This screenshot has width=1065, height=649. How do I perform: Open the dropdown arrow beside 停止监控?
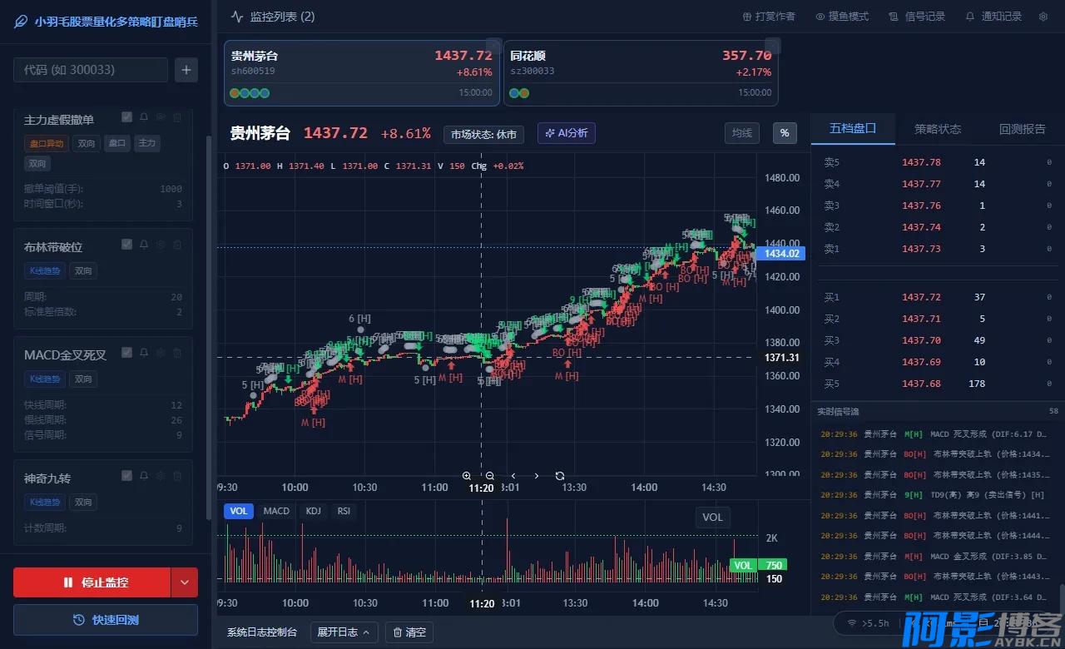click(x=184, y=582)
